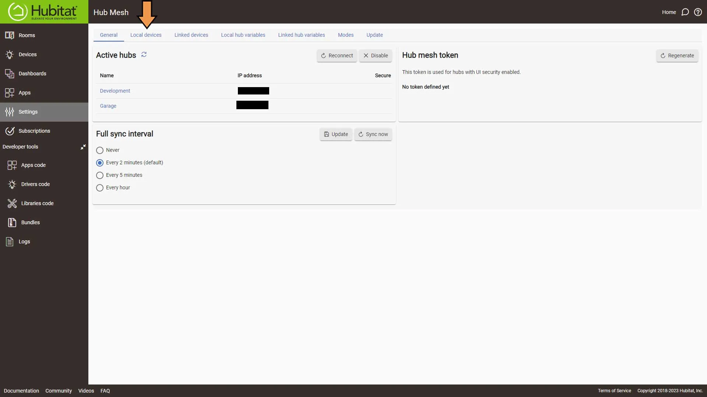Open Linked hub variables tab
The height and width of the screenshot is (397, 707).
click(302, 35)
